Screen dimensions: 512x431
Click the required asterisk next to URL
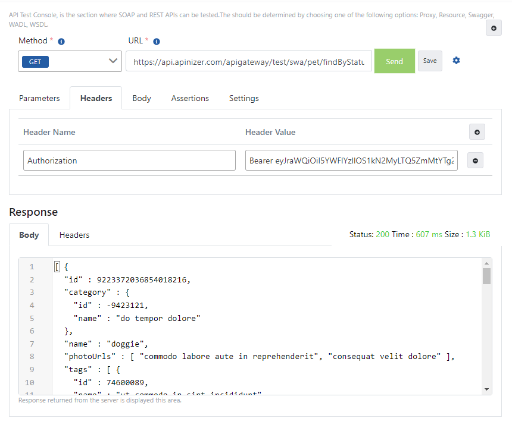point(147,40)
